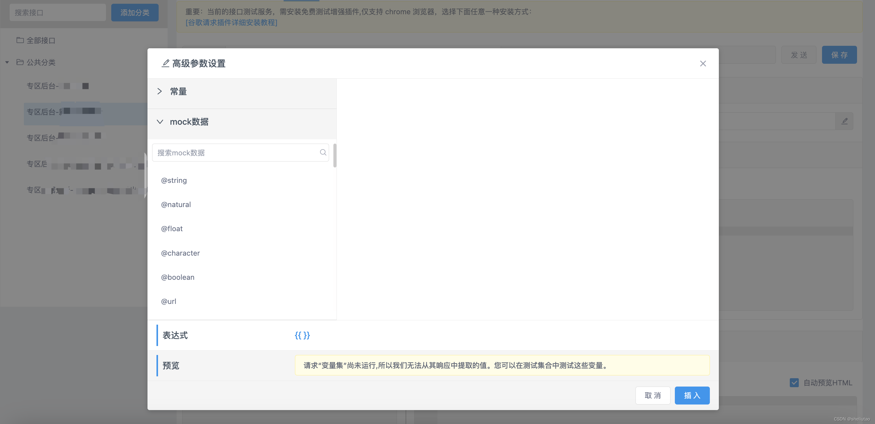Viewport: 875px width, 424px height.
Task: Click the magnifier icon in mock search
Action: [323, 152]
